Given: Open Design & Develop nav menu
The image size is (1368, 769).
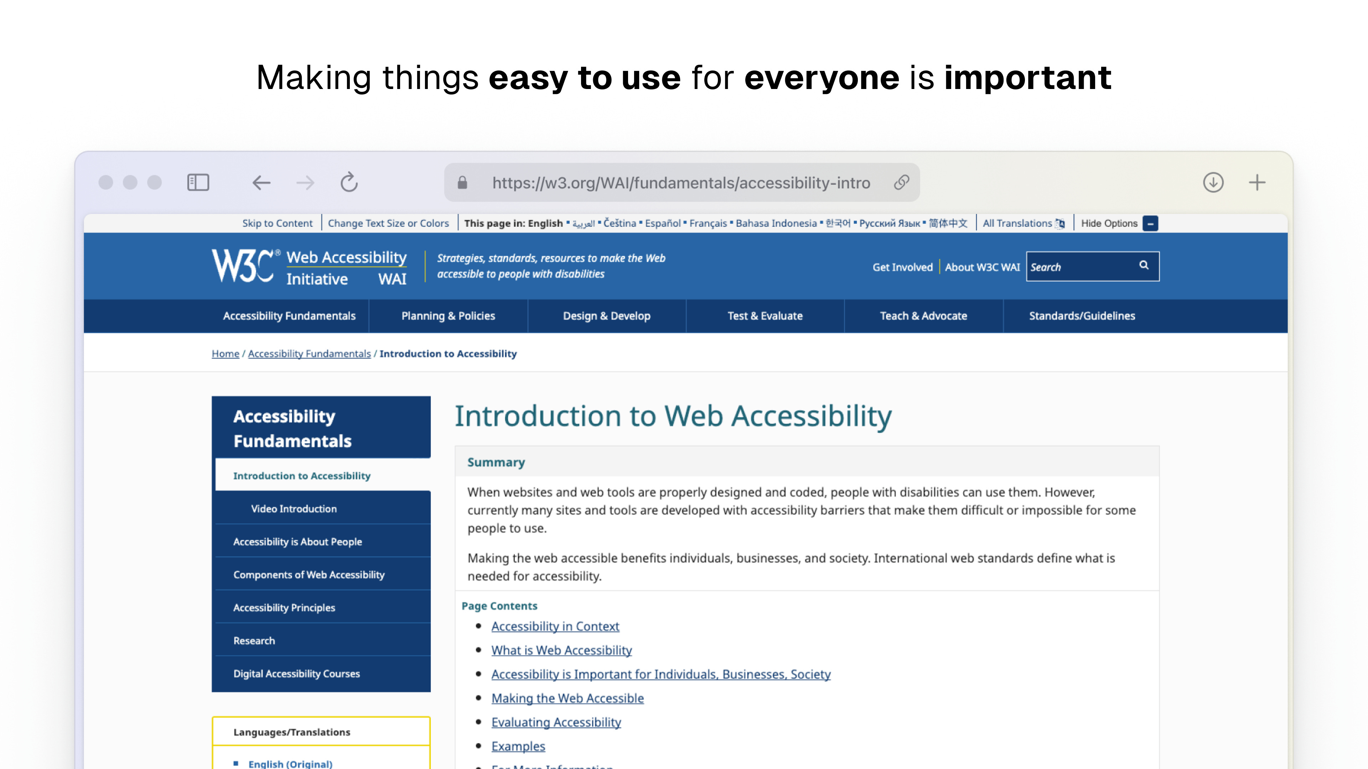Looking at the screenshot, I should (606, 316).
